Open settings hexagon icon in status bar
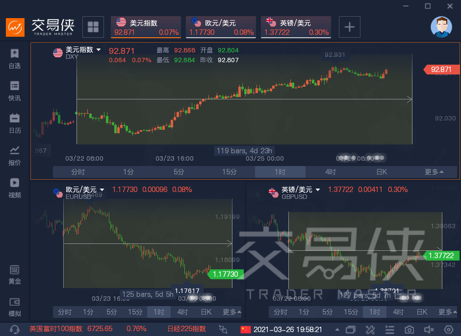Screen dimensions: 461x336 point(448,330)
